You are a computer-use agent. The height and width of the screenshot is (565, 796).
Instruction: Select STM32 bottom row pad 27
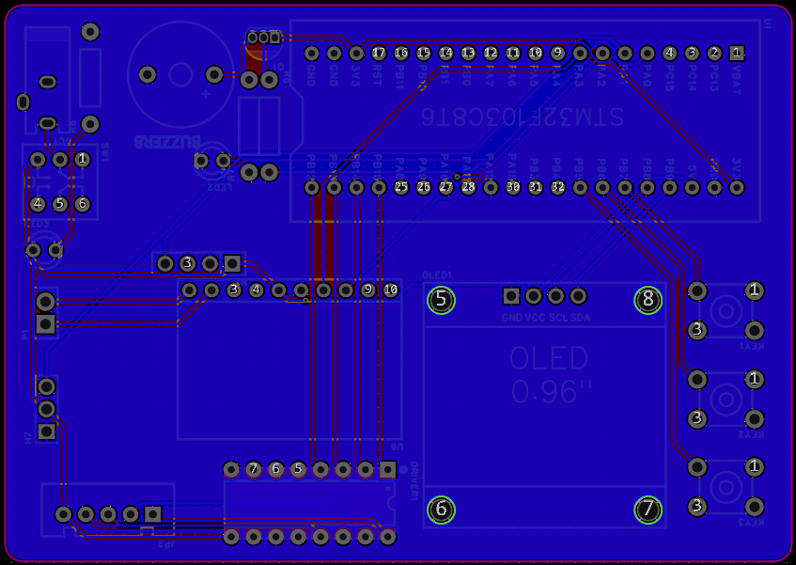pyautogui.click(x=445, y=187)
